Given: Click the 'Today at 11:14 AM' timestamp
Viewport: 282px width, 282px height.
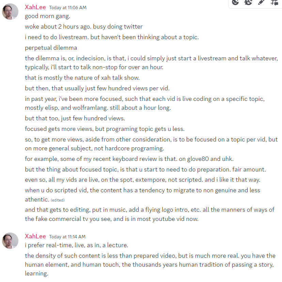Looking at the screenshot, I should coord(67,237).
